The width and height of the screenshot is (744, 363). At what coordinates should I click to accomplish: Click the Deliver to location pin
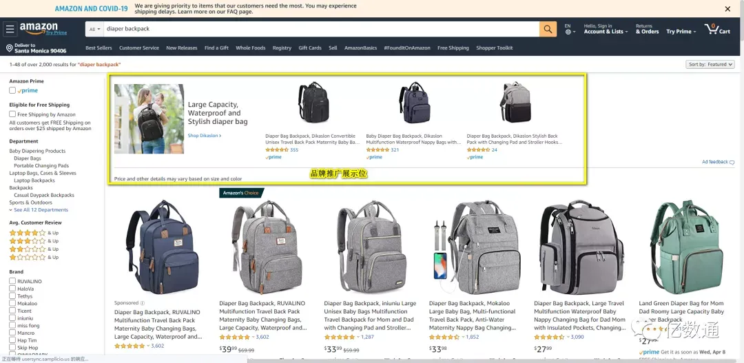(9, 48)
